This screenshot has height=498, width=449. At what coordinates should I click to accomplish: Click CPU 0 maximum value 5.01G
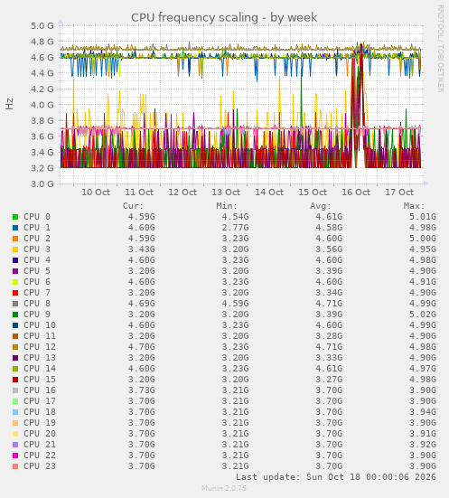click(423, 217)
